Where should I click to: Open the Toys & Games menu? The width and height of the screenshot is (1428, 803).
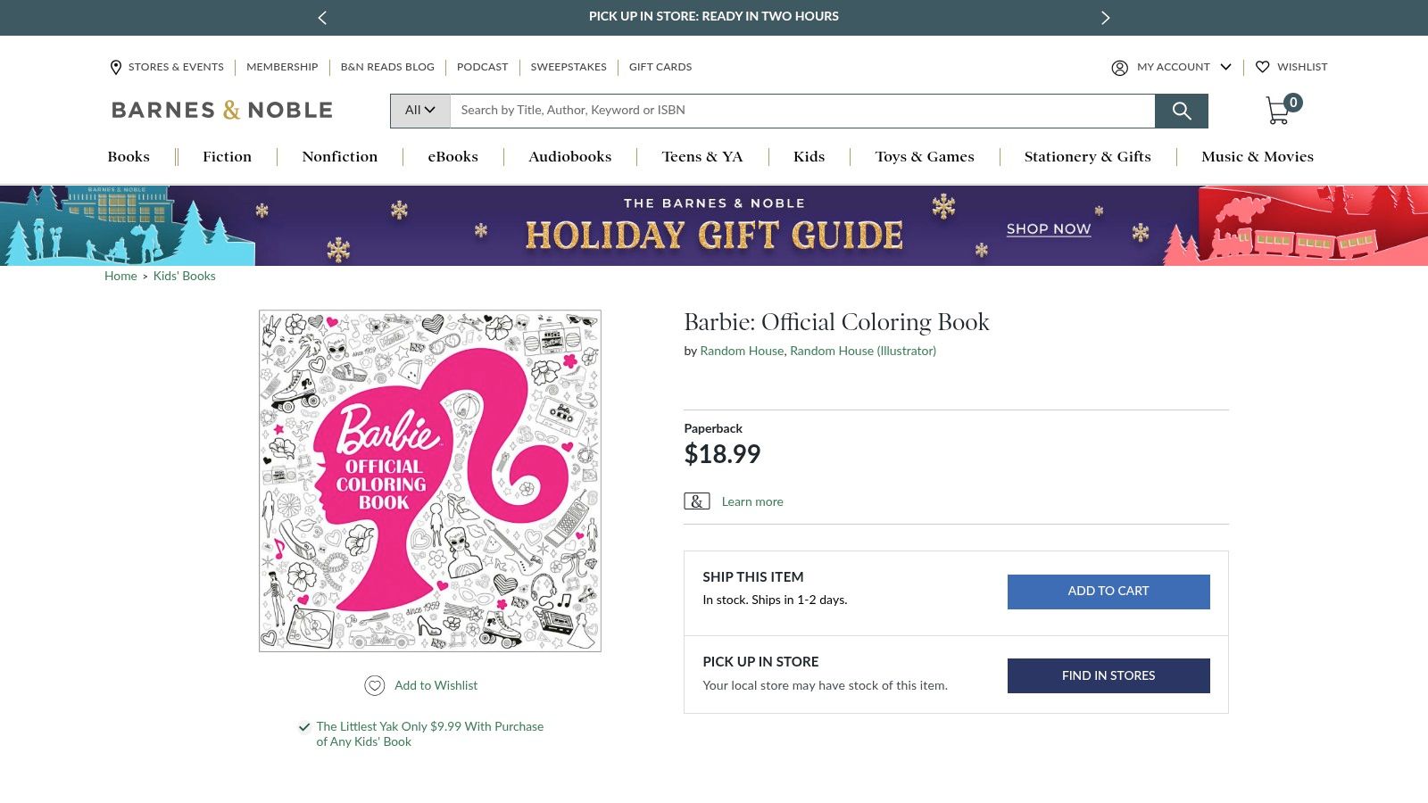click(925, 157)
